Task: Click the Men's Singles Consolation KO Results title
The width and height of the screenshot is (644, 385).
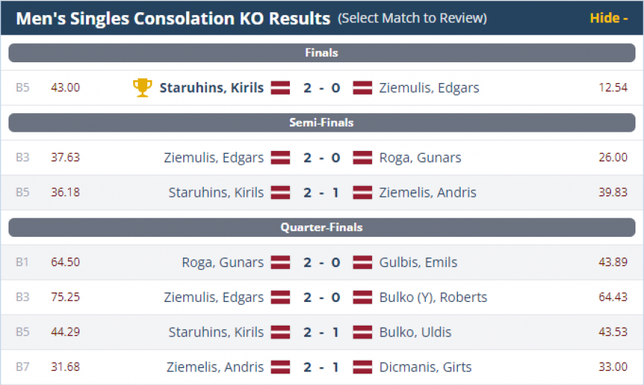Action: click(173, 18)
